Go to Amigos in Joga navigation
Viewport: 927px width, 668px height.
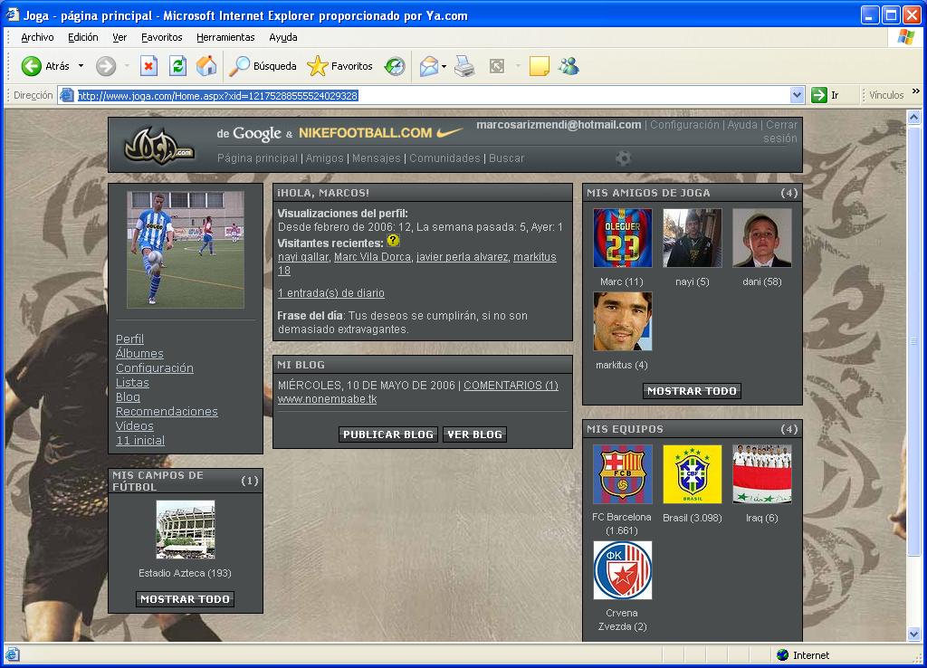pyautogui.click(x=324, y=158)
